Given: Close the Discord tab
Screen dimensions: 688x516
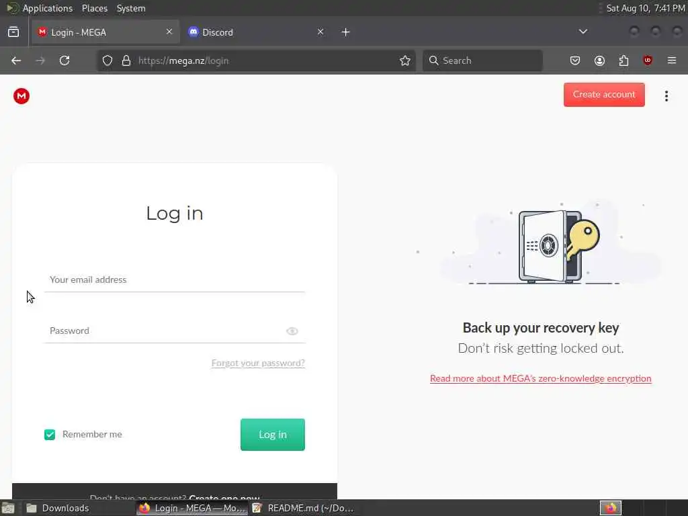Looking at the screenshot, I should coord(320,32).
